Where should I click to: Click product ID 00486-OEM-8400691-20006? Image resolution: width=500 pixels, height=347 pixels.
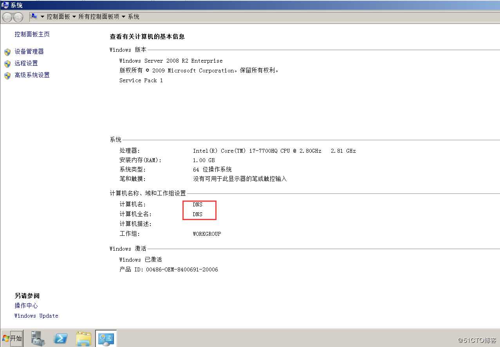[182, 269]
